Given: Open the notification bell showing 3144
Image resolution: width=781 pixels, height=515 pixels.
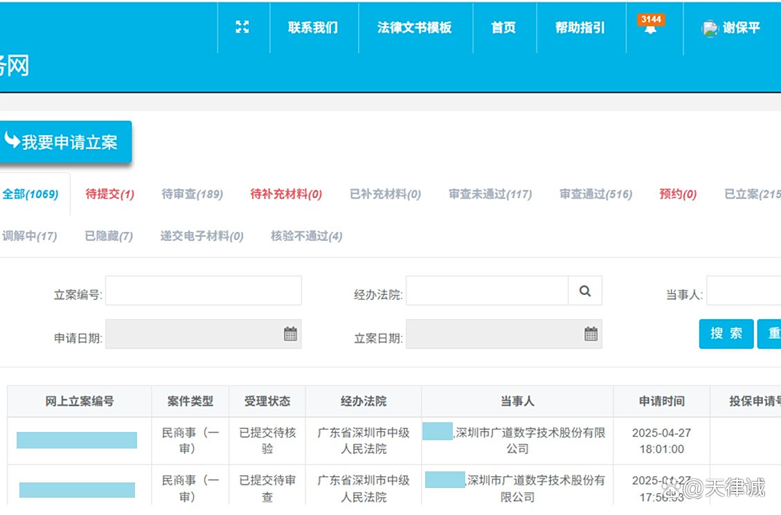Looking at the screenshot, I should 651,28.
